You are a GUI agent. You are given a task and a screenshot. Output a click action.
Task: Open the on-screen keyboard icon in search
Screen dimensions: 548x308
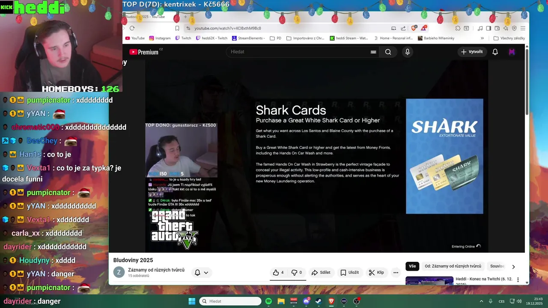[x=373, y=52]
